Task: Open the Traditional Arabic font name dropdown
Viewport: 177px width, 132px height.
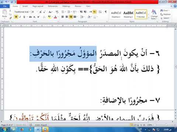Action: (30, 12)
